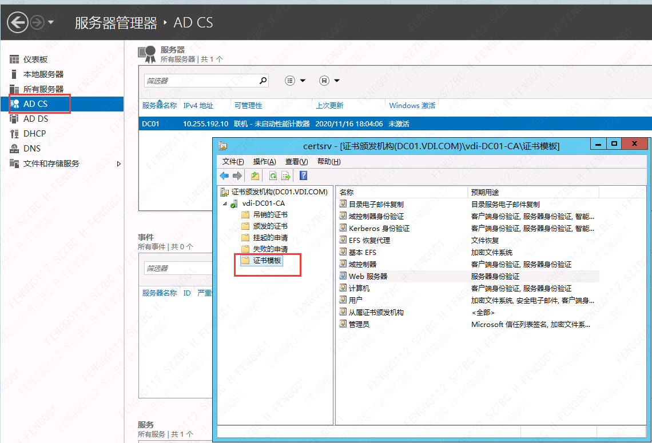
Task: Open 挂起的申请 folder
Action: coord(271,238)
